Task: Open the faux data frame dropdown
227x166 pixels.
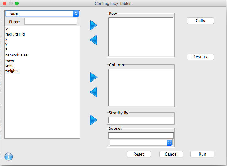Action: point(42,14)
